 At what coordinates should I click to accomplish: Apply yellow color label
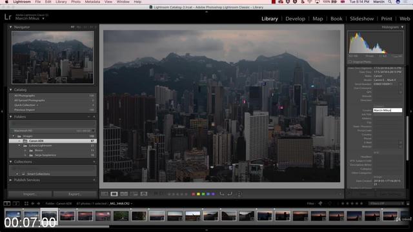click(x=198, y=194)
